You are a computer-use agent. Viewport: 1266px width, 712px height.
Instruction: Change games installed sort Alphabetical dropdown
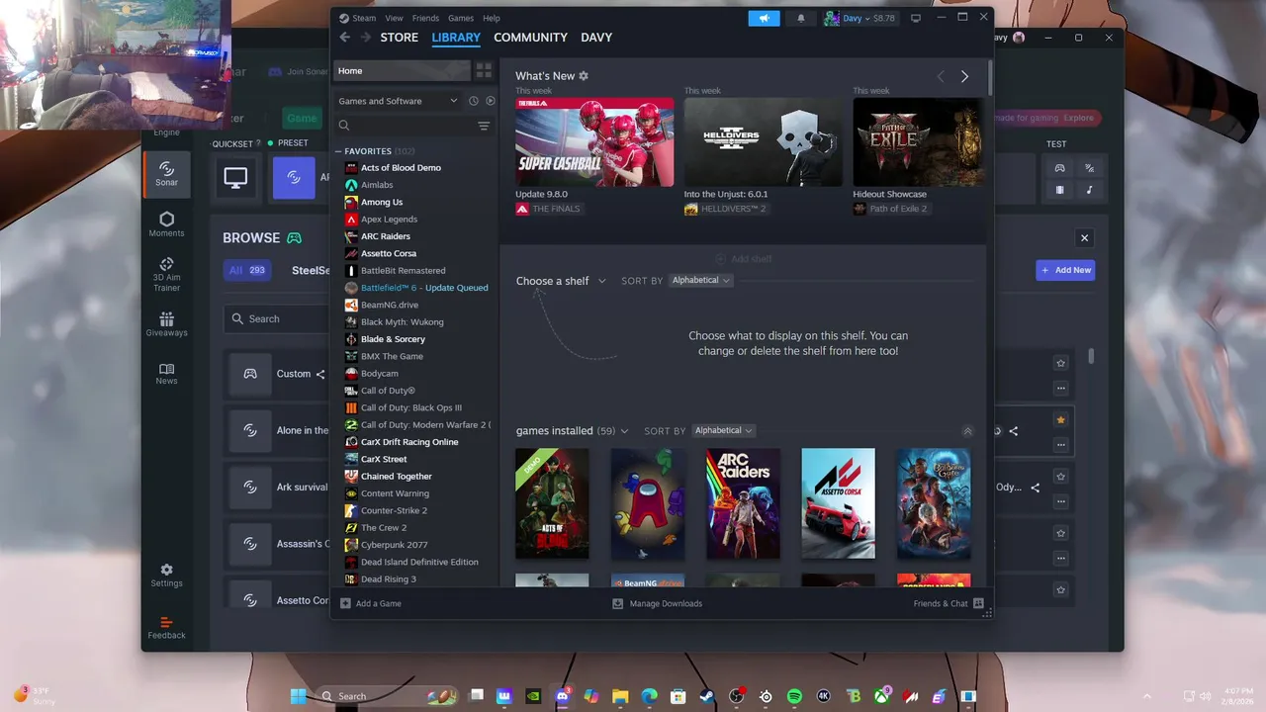click(x=723, y=431)
